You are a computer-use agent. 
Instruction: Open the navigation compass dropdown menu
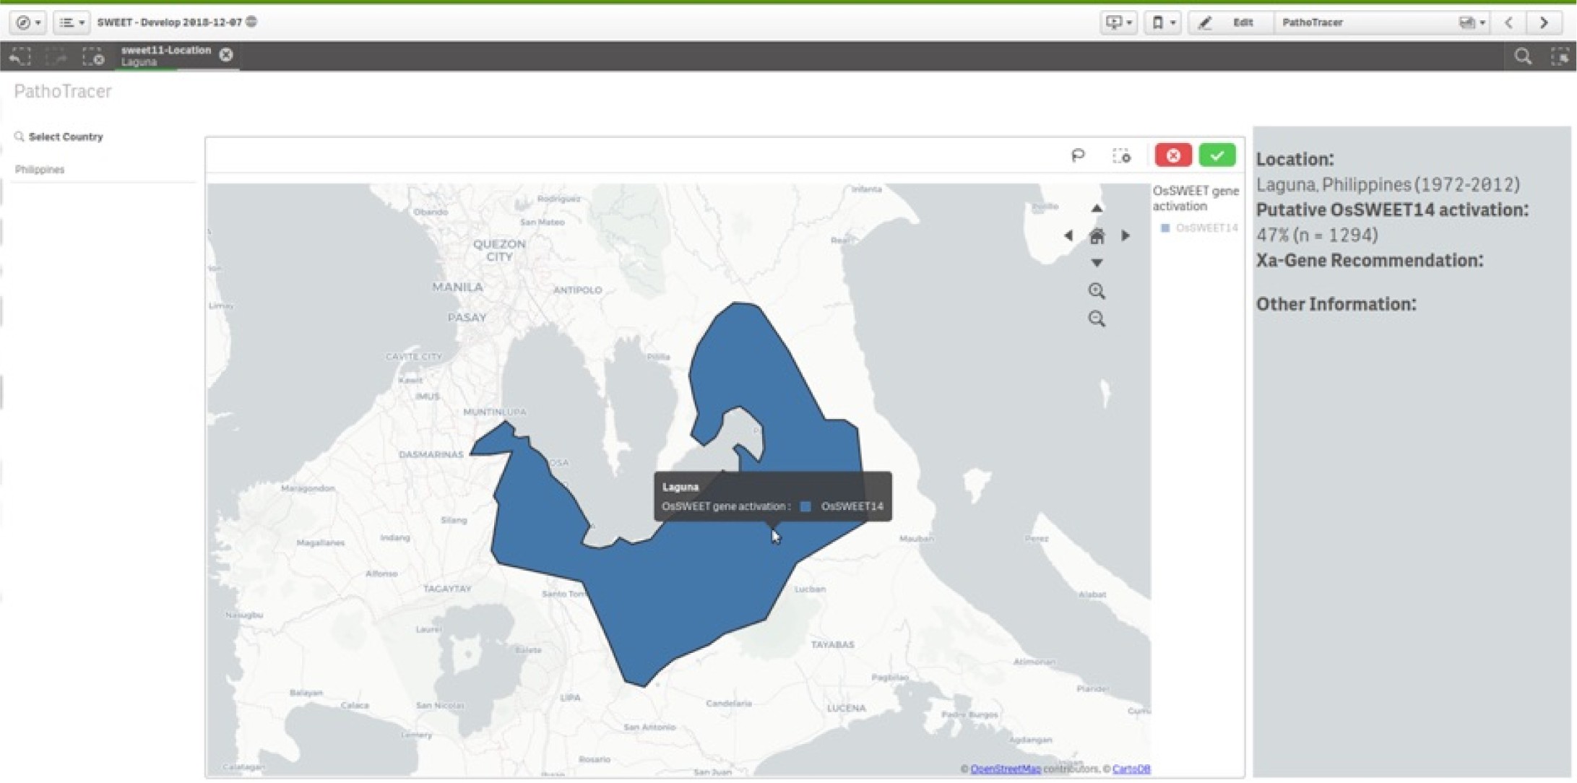coord(29,22)
